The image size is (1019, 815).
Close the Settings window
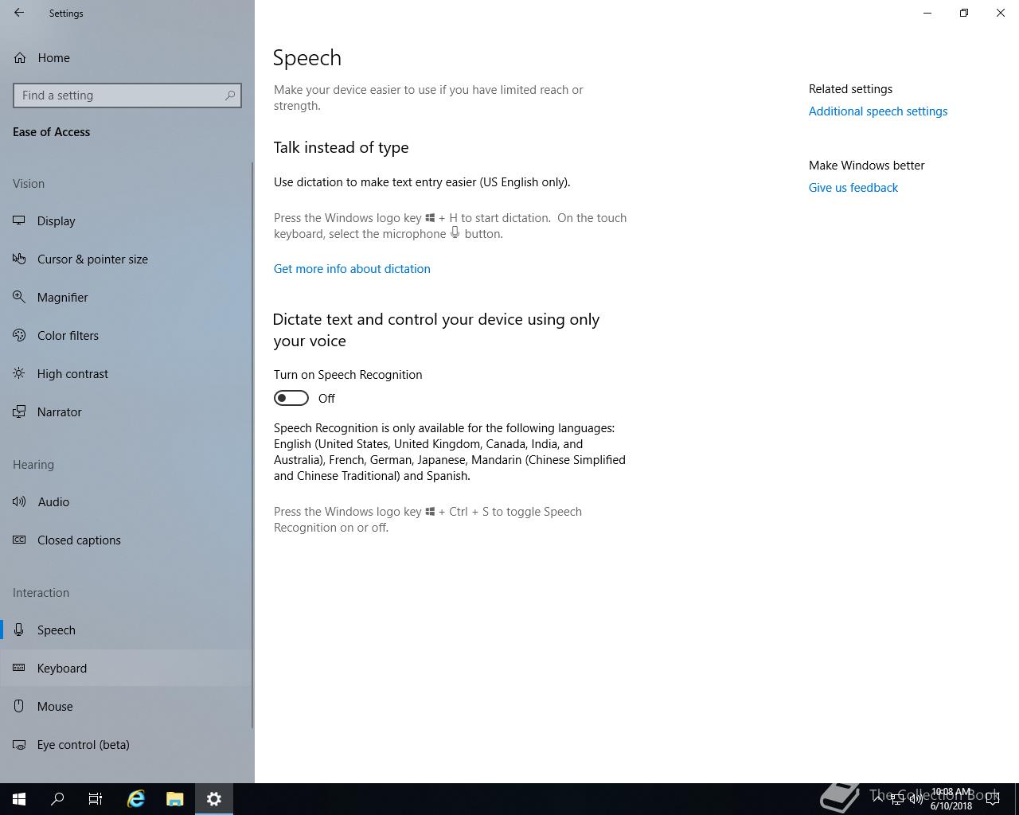tap(1001, 13)
